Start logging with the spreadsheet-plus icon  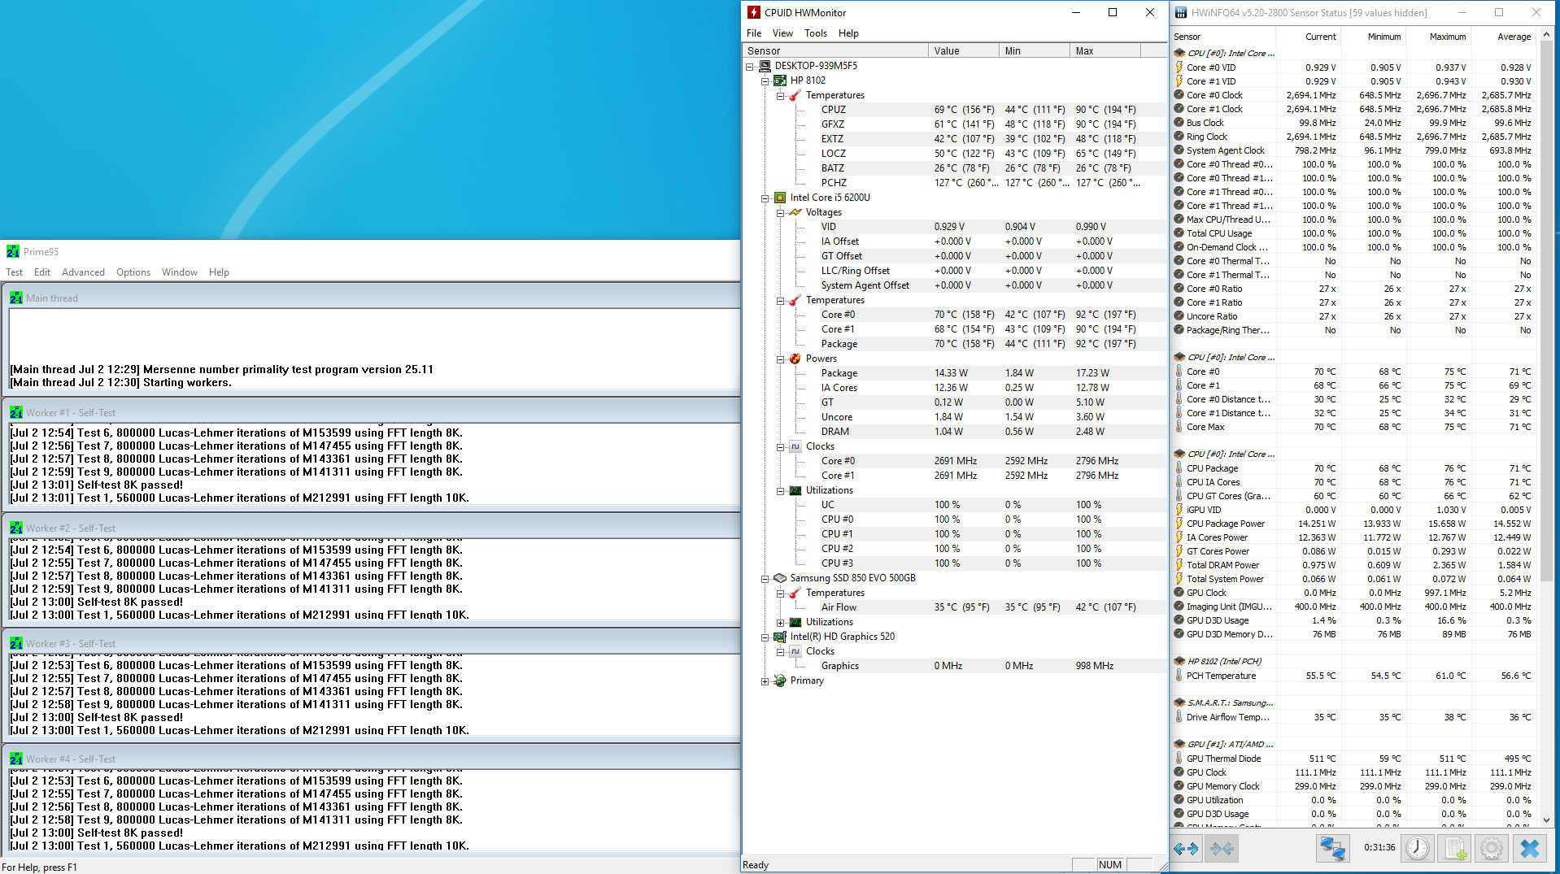(1455, 849)
